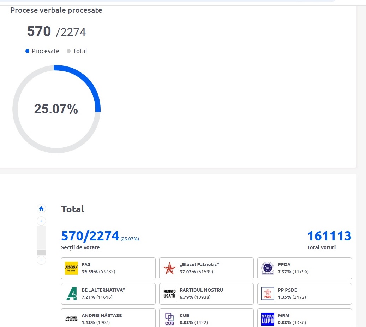This screenshot has width=366, height=327.
Task: Click the PP PSDE rose logo
Action: click(268, 294)
